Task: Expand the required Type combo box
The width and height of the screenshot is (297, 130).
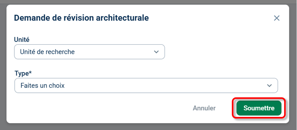Action: click(x=146, y=85)
